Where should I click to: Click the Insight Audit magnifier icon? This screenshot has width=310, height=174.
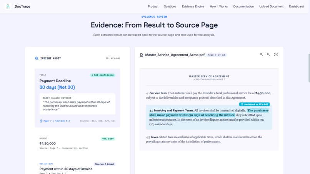click(37, 58)
